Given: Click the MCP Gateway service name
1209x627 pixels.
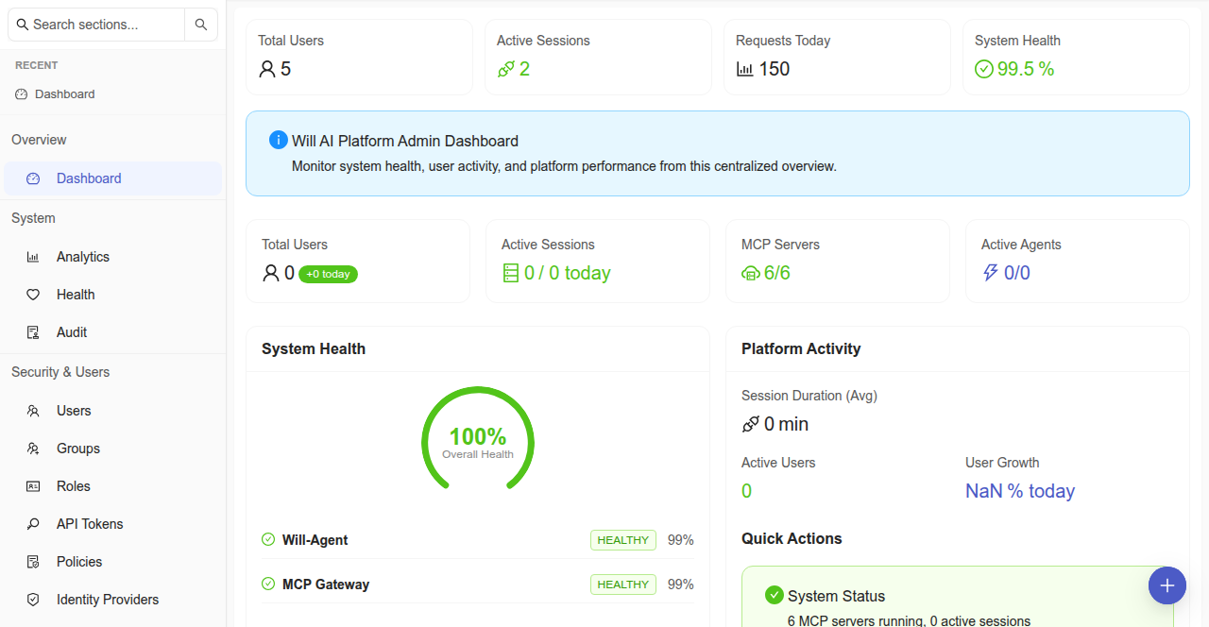Looking at the screenshot, I should pos(326,585).
